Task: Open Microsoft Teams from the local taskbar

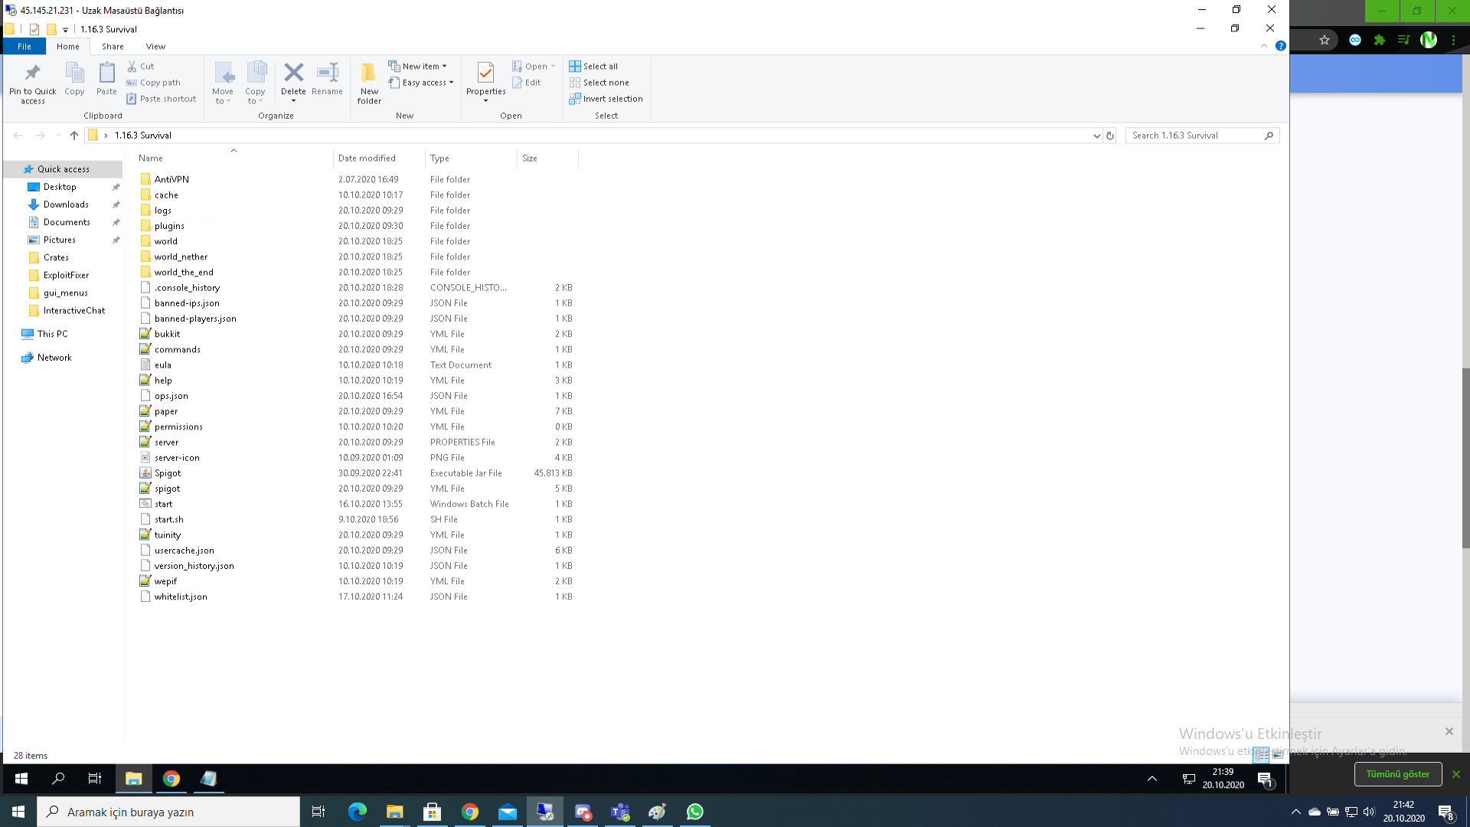Action: point(620,812)
